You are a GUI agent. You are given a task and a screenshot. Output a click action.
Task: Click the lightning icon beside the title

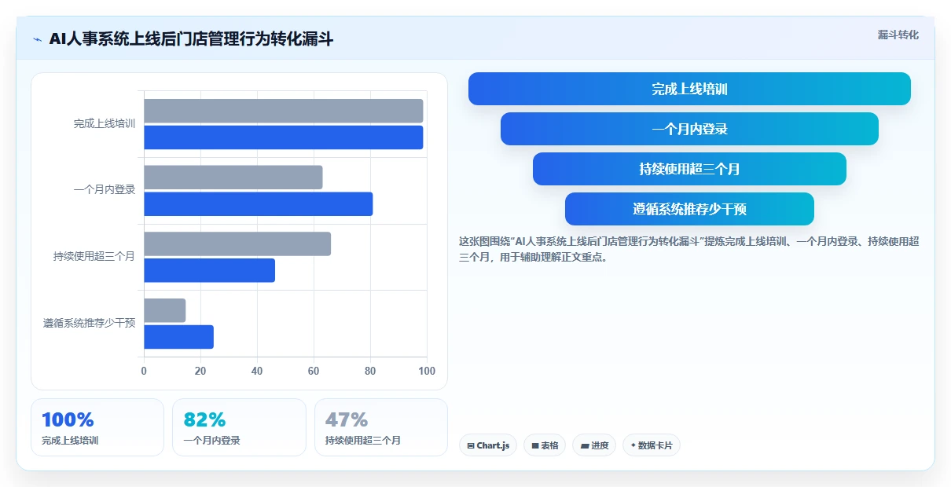37,39
